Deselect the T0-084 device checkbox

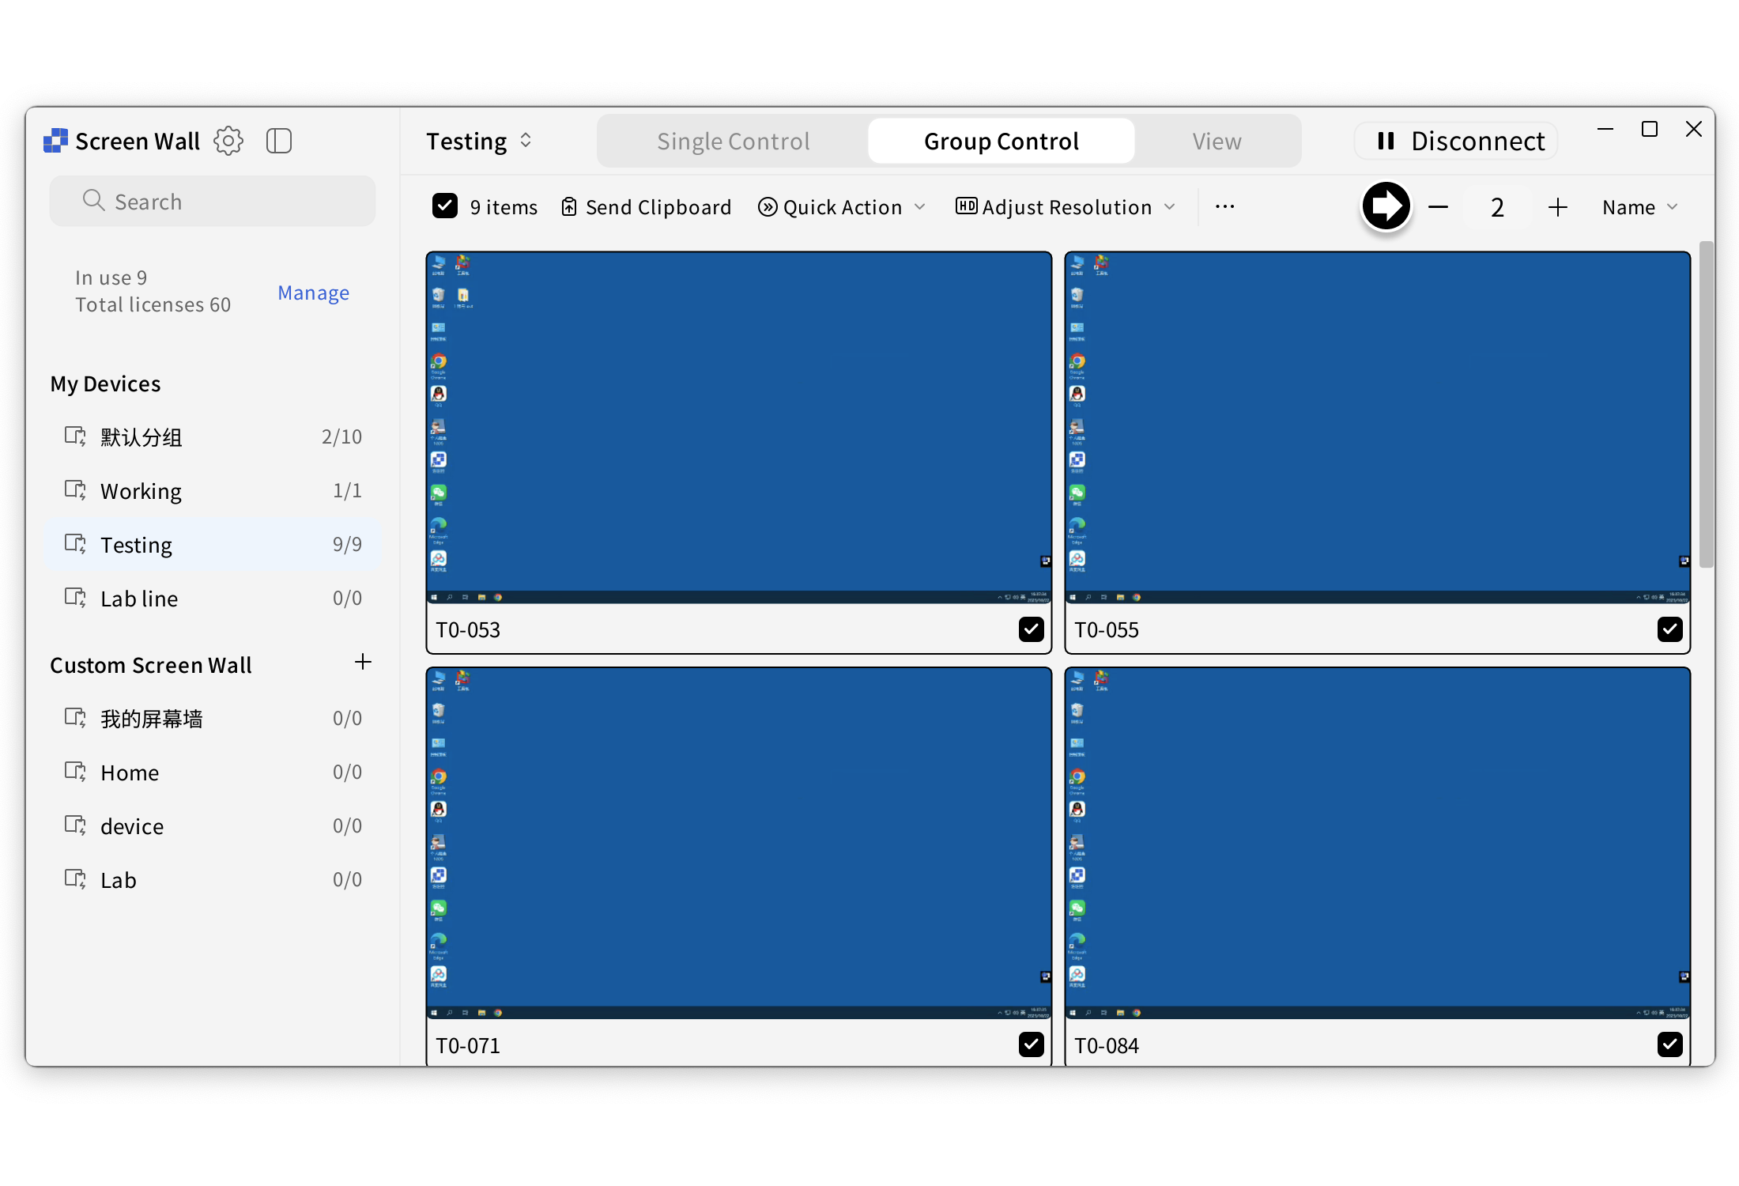pos(1669,1044)
